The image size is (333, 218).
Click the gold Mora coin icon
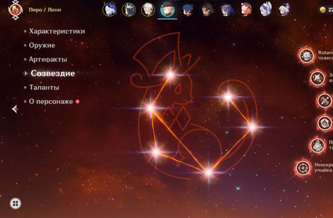point(323,9)
